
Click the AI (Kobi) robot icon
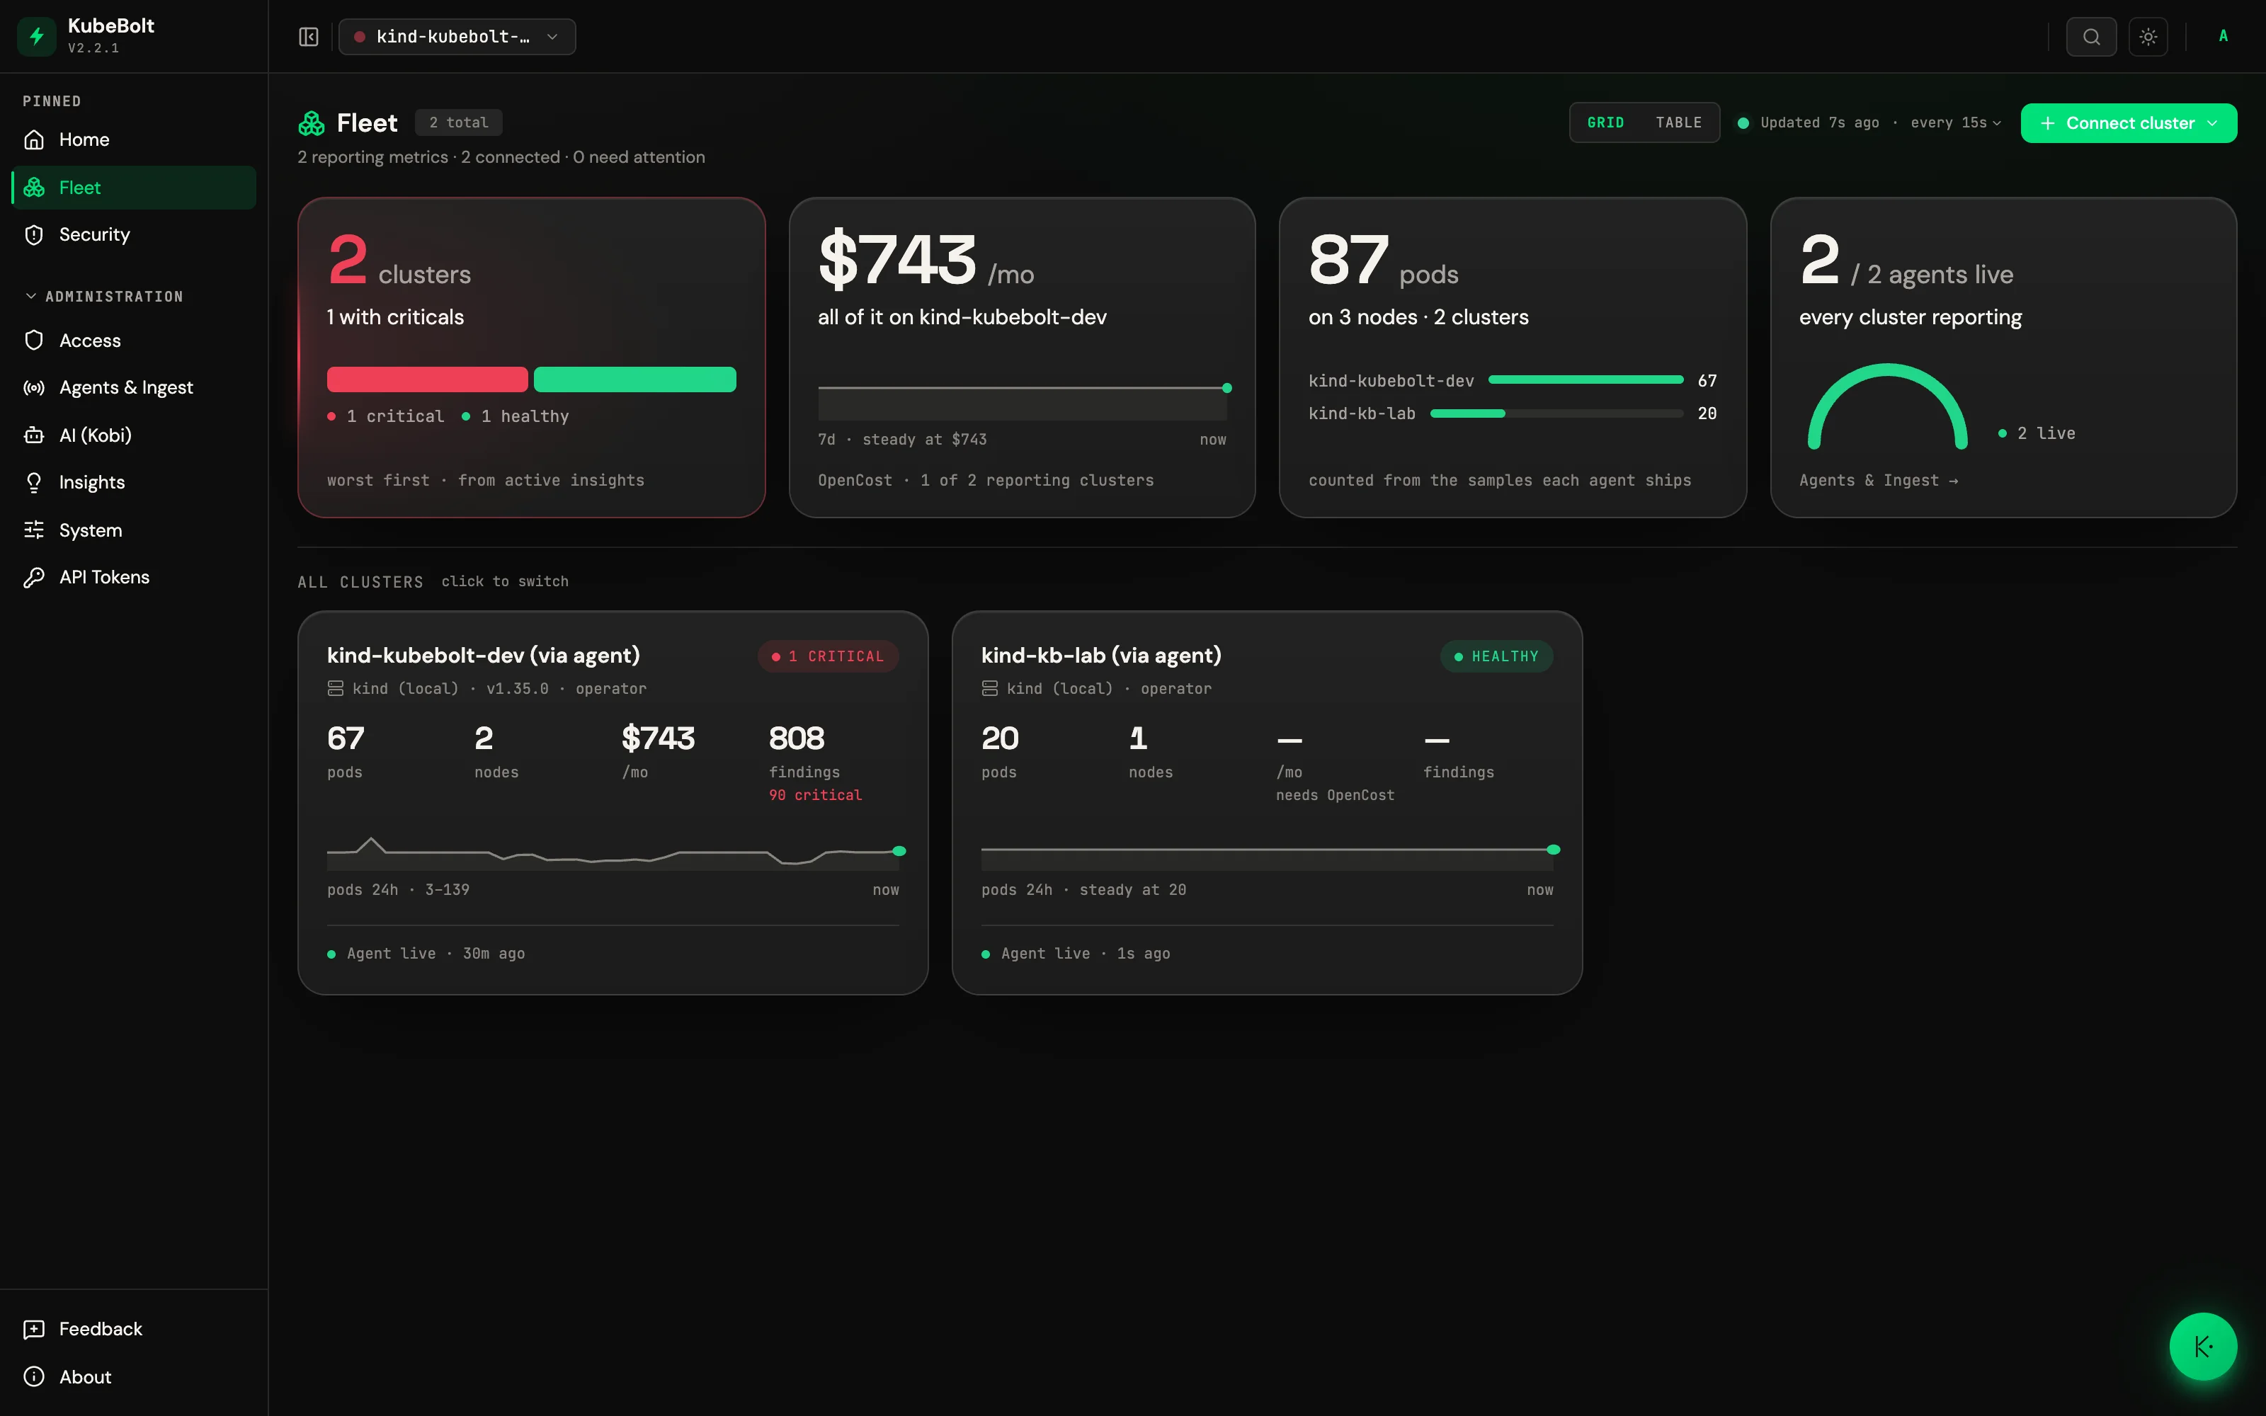point(35,435)
